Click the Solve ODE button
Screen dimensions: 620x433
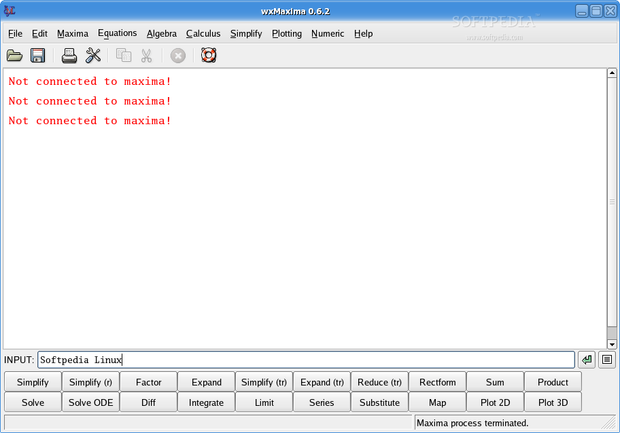coord(90,402)
